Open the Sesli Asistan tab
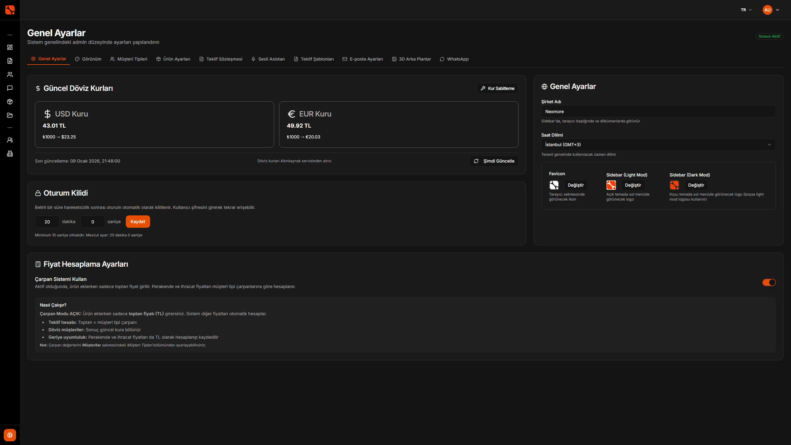This screenshot has height=445, width=791. (268, 59)
